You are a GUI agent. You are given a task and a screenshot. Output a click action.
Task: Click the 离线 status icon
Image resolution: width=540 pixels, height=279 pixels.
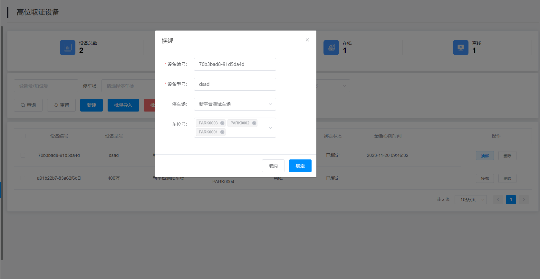click(461, 48)
